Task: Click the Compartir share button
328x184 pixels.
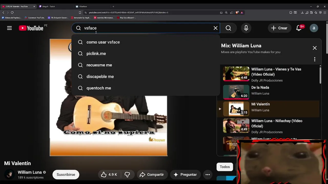Action: point(152,175)
